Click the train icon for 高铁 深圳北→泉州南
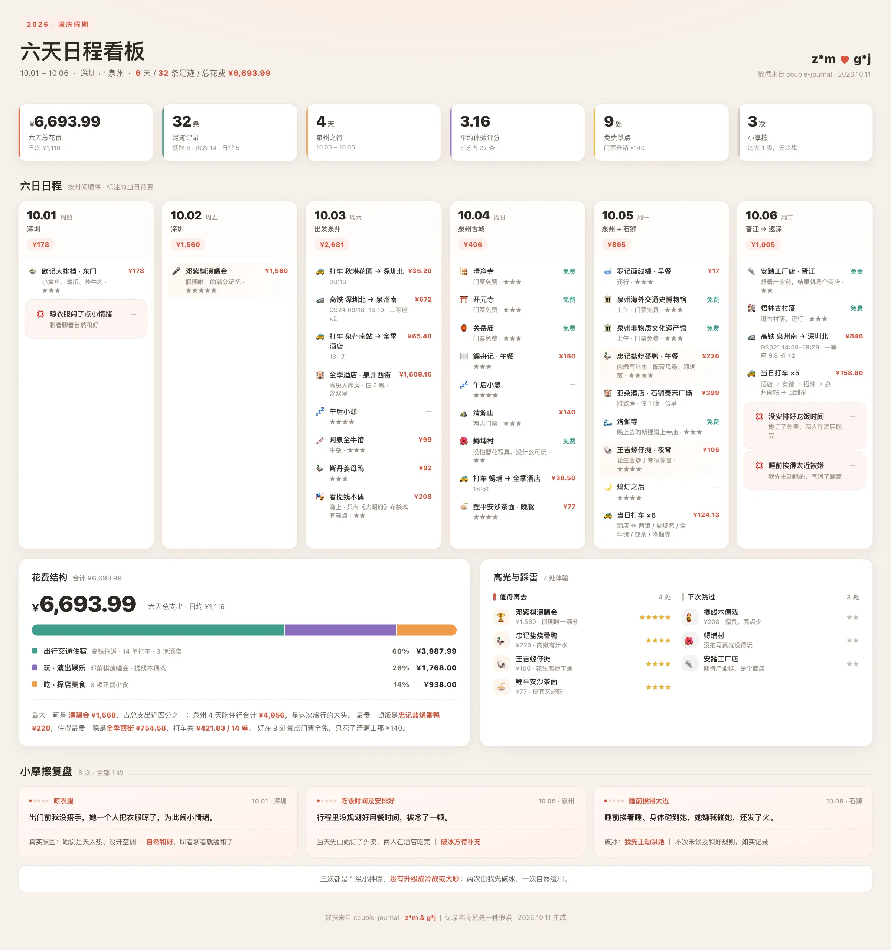Screen dimensions: 891x950 click(x=320, y=300)
